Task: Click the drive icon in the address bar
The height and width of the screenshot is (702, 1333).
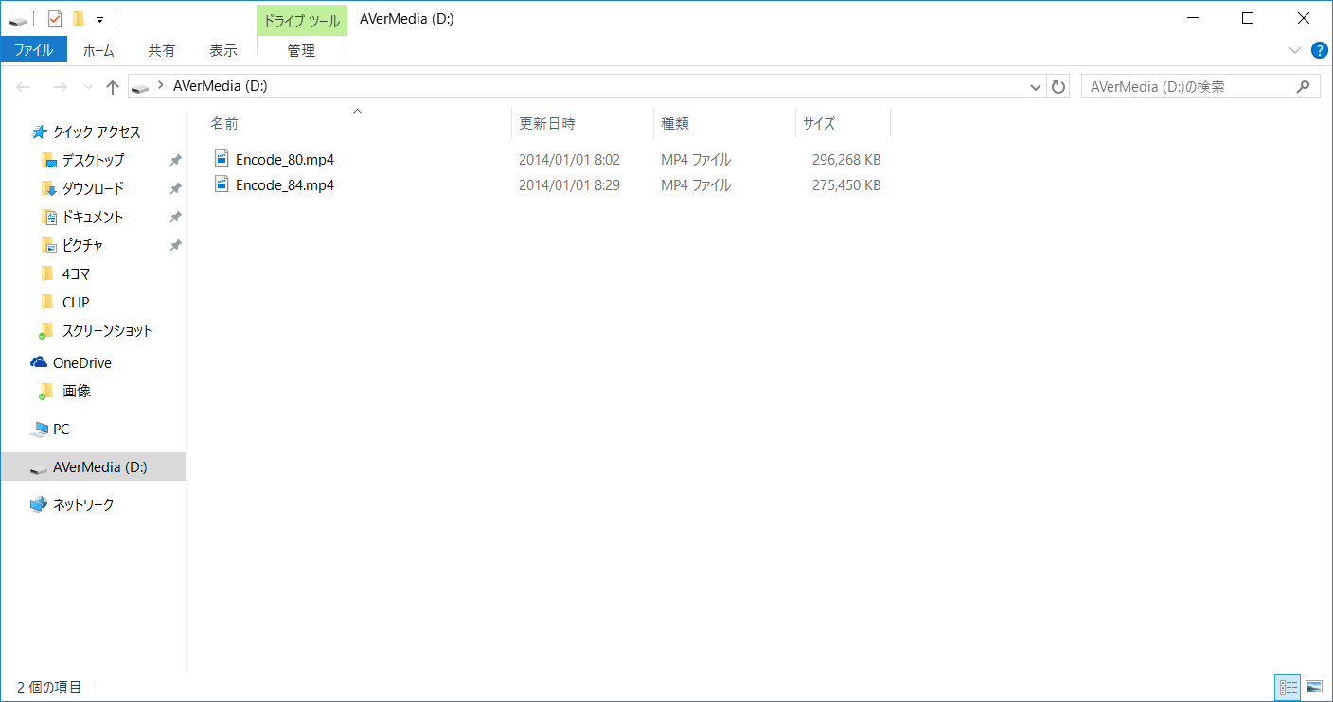Action: (141, 87)
